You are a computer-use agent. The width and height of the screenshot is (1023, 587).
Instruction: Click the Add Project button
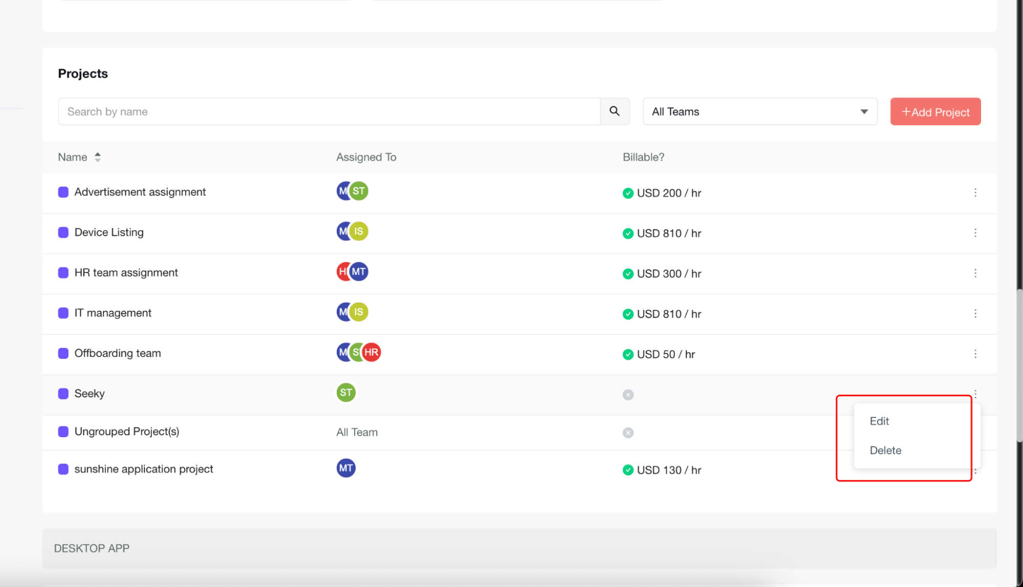click(935, 111)
